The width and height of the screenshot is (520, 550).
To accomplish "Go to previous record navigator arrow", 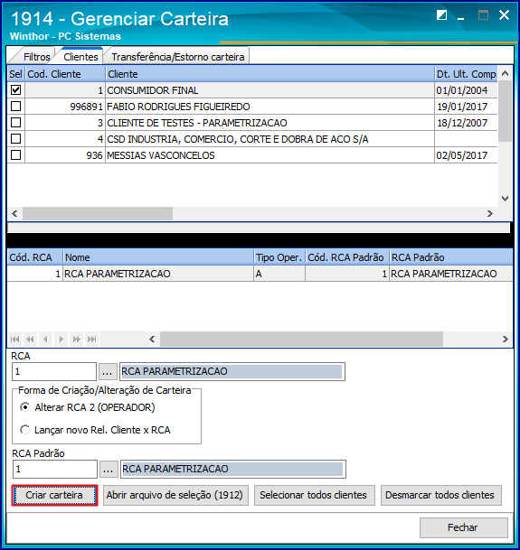I will click(x=45, y=340).
